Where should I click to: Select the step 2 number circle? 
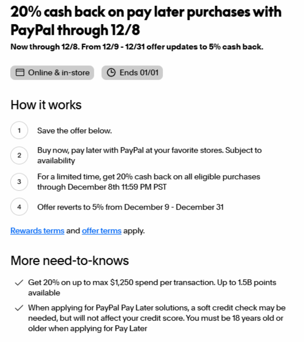pyautogui.click(x=19, y=155)
